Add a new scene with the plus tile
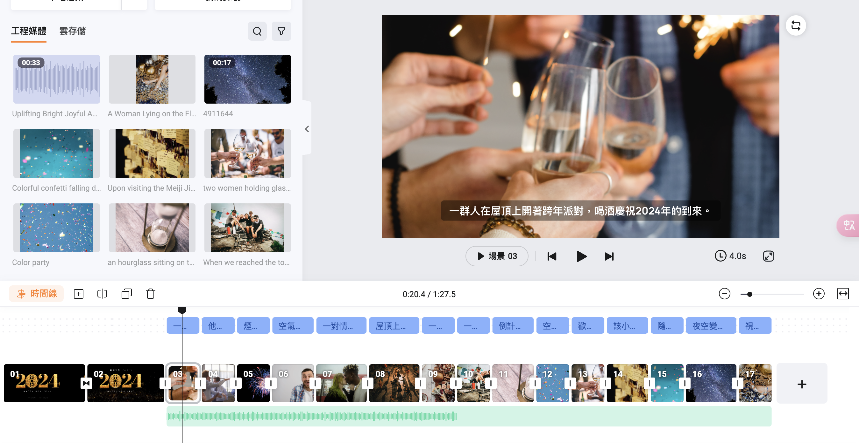 (802, 384)
